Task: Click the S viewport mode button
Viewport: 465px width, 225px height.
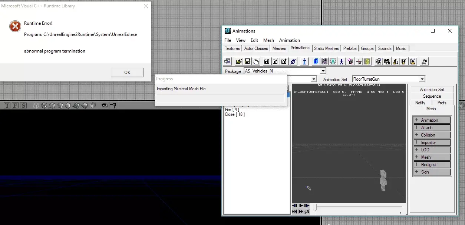Action: tap(23, 105)
